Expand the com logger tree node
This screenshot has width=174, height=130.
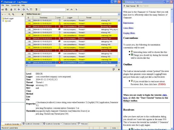3,21
